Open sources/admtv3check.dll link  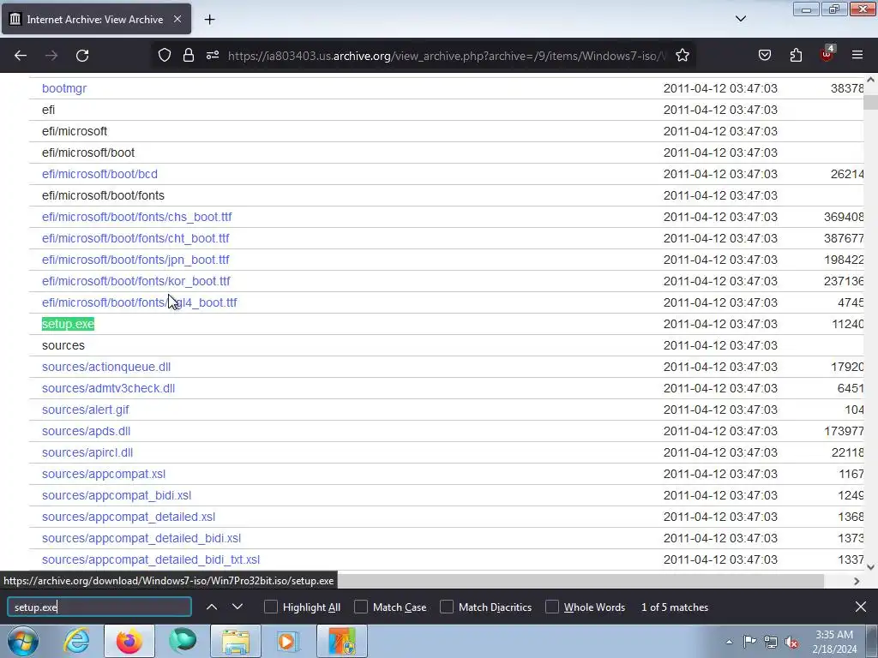(x=109, y=388)
